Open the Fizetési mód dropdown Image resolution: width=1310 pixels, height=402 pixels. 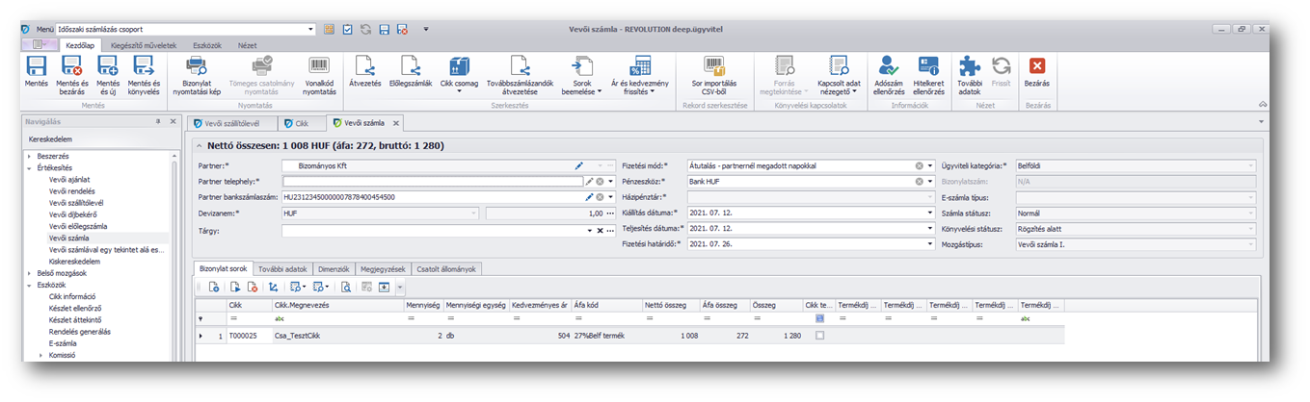tap(932, 166)
